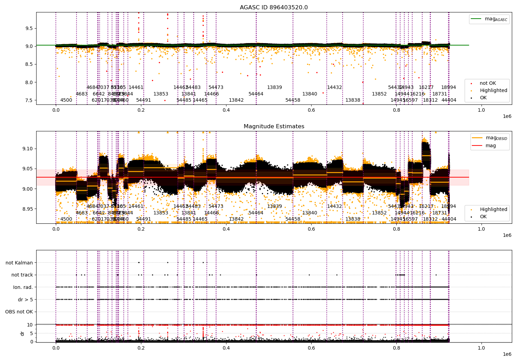This screenshot has height=362, width=517.
Task: Click the 'OBS not OK' axis label
Action: [x=19, y=312]
